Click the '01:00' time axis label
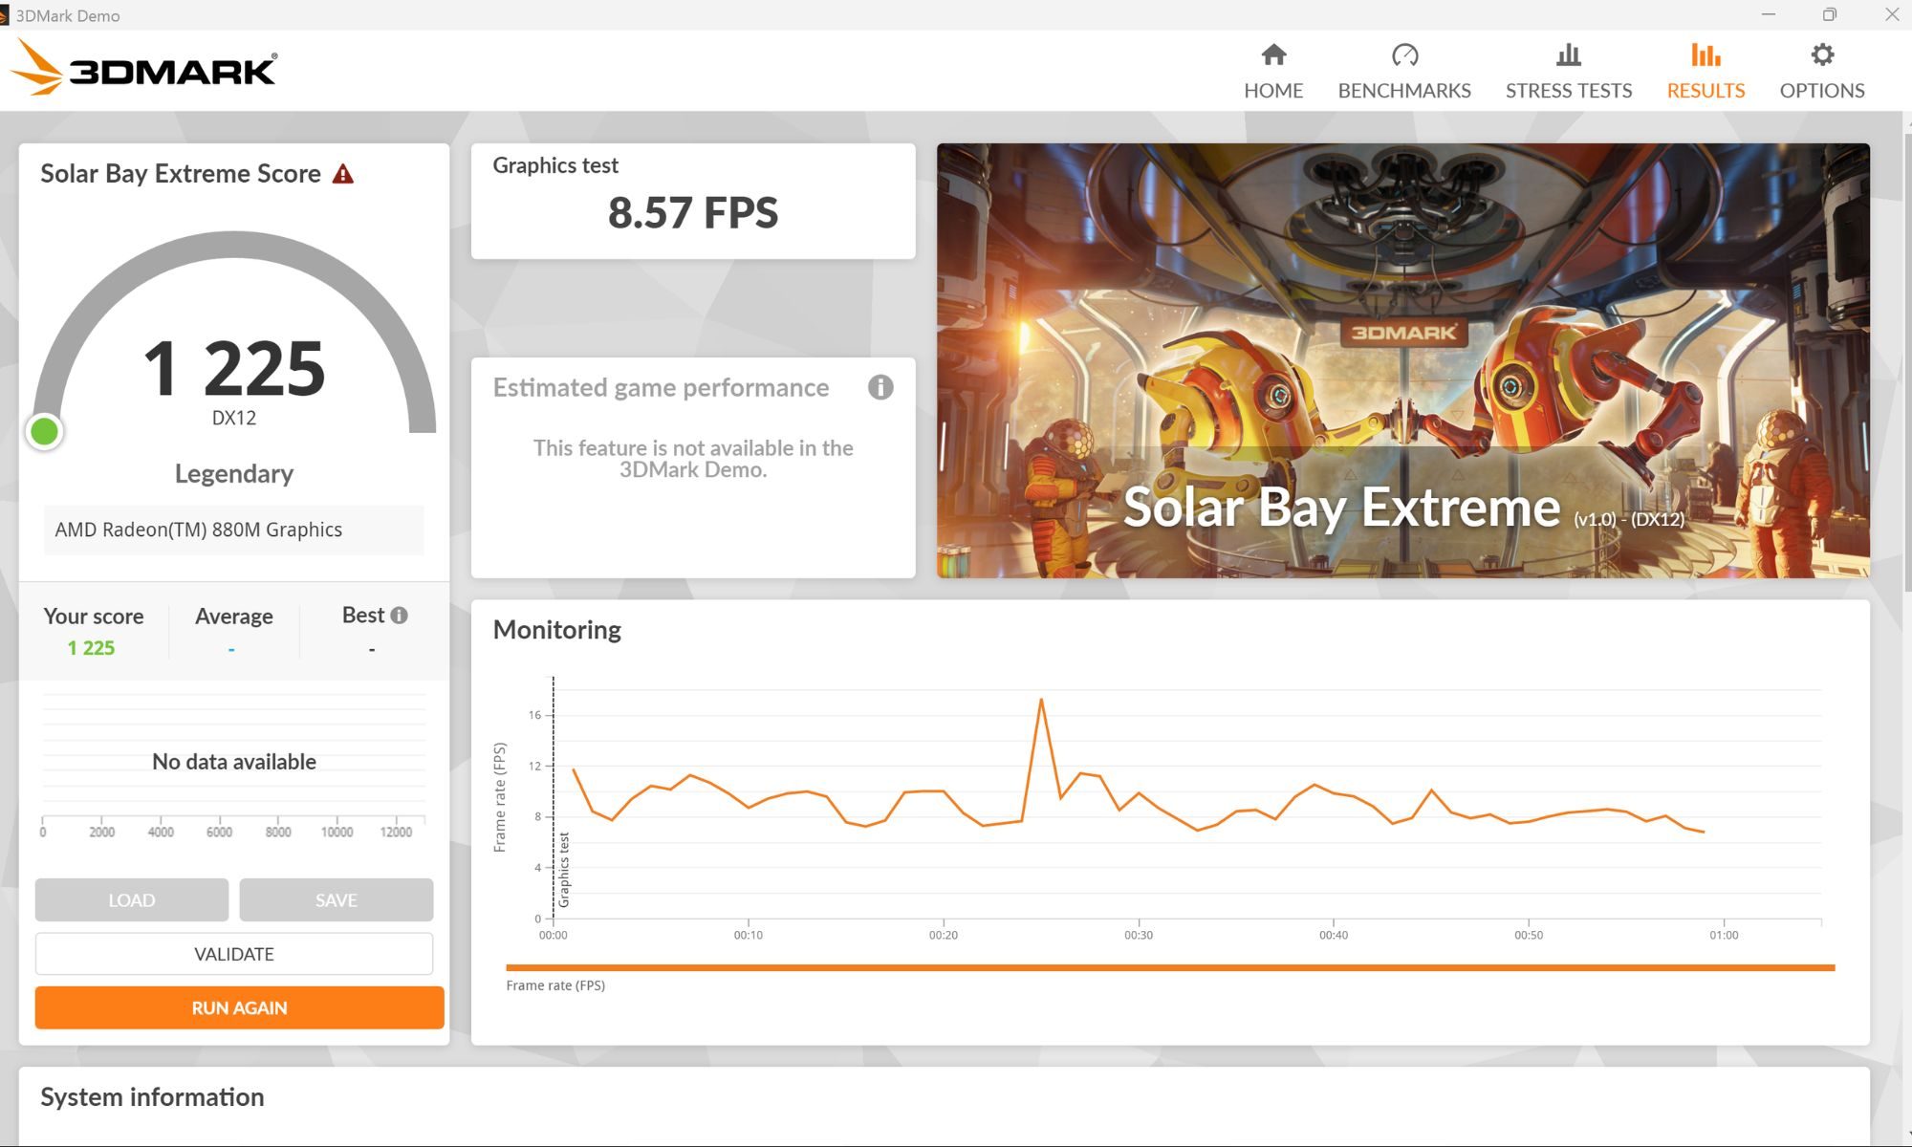Image resolution: width=1912 pixels, height=1147 pixels. pyautogui.click(x=1724, y=935)
